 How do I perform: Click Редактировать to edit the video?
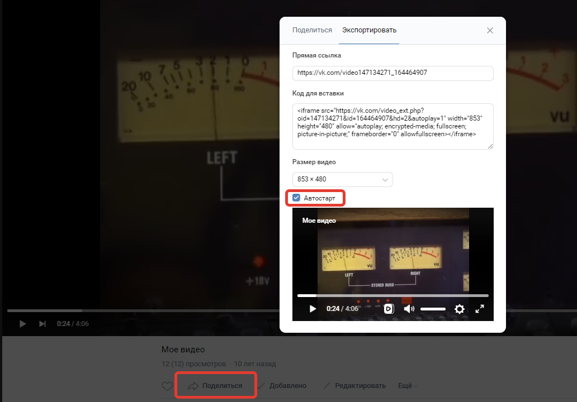tap(354, 385)
